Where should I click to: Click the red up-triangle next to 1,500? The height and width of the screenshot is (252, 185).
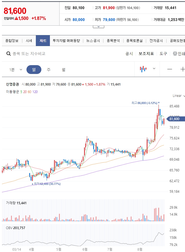pos(16,18)
